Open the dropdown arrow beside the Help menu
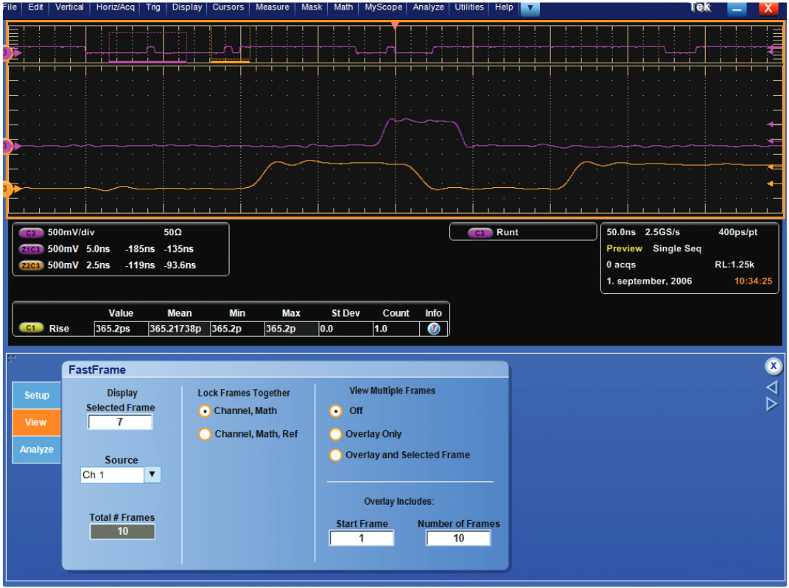The height and width of the screenshot is (588, 789). [530, 7]
